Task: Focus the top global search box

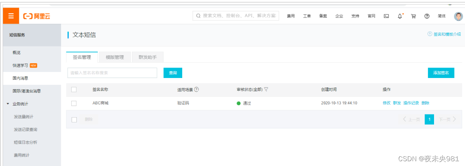Action: tap(236, 16)
